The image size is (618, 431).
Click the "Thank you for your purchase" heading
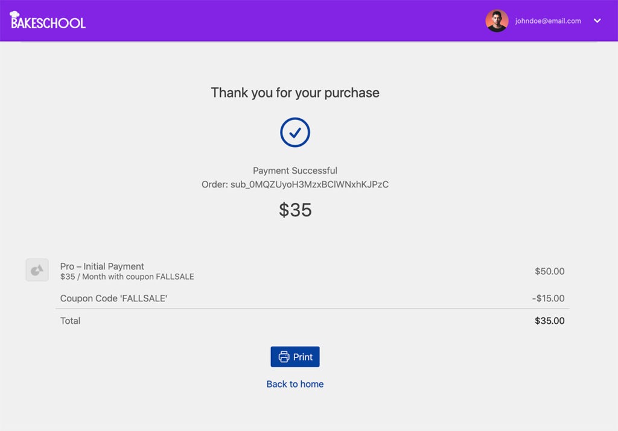point(295,93)
